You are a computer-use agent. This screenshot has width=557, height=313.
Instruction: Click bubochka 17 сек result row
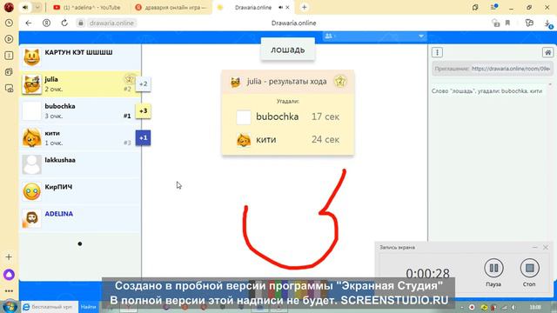tap(288, 117)
